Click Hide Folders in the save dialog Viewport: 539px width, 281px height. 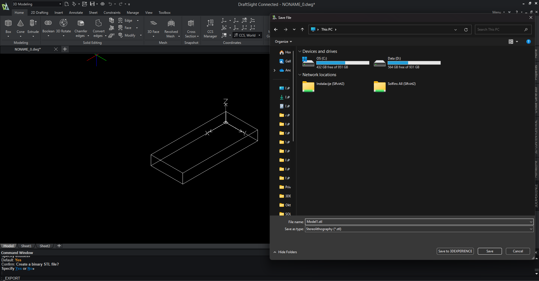tap(285, 252)
